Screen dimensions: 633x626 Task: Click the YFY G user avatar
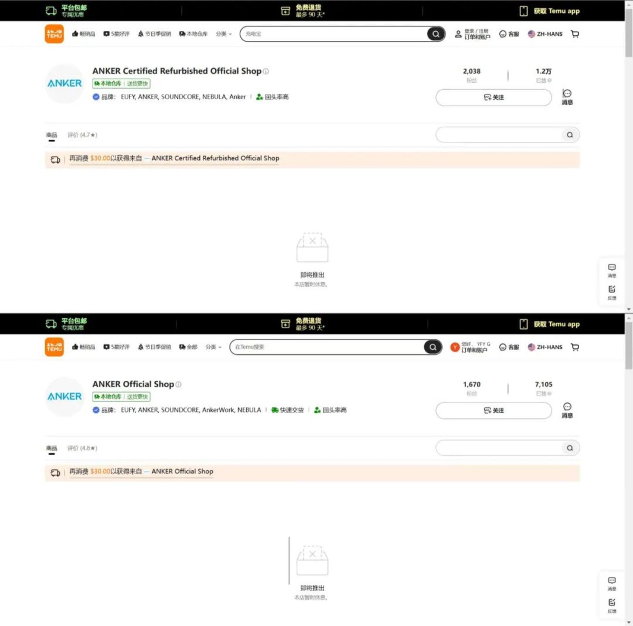[455, 347]
